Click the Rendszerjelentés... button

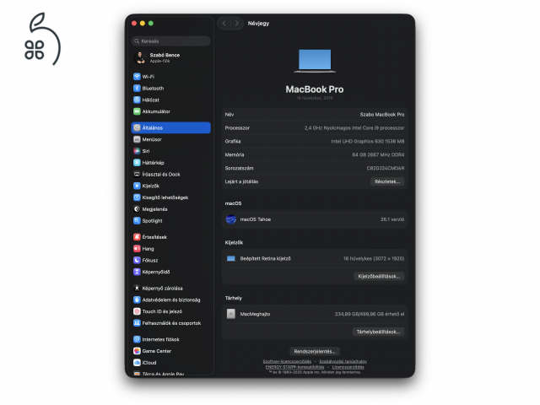(315, 351)
